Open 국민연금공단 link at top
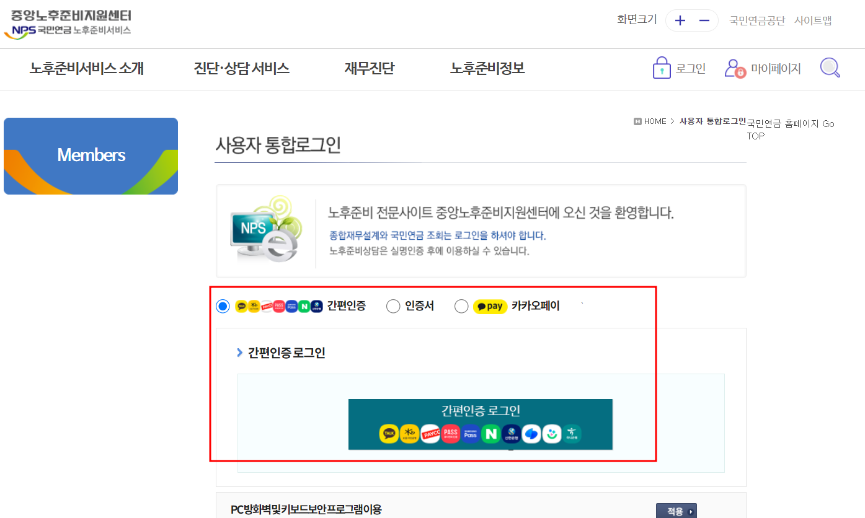This screenshot has height=518, width=865. click(x=757, y=20)
